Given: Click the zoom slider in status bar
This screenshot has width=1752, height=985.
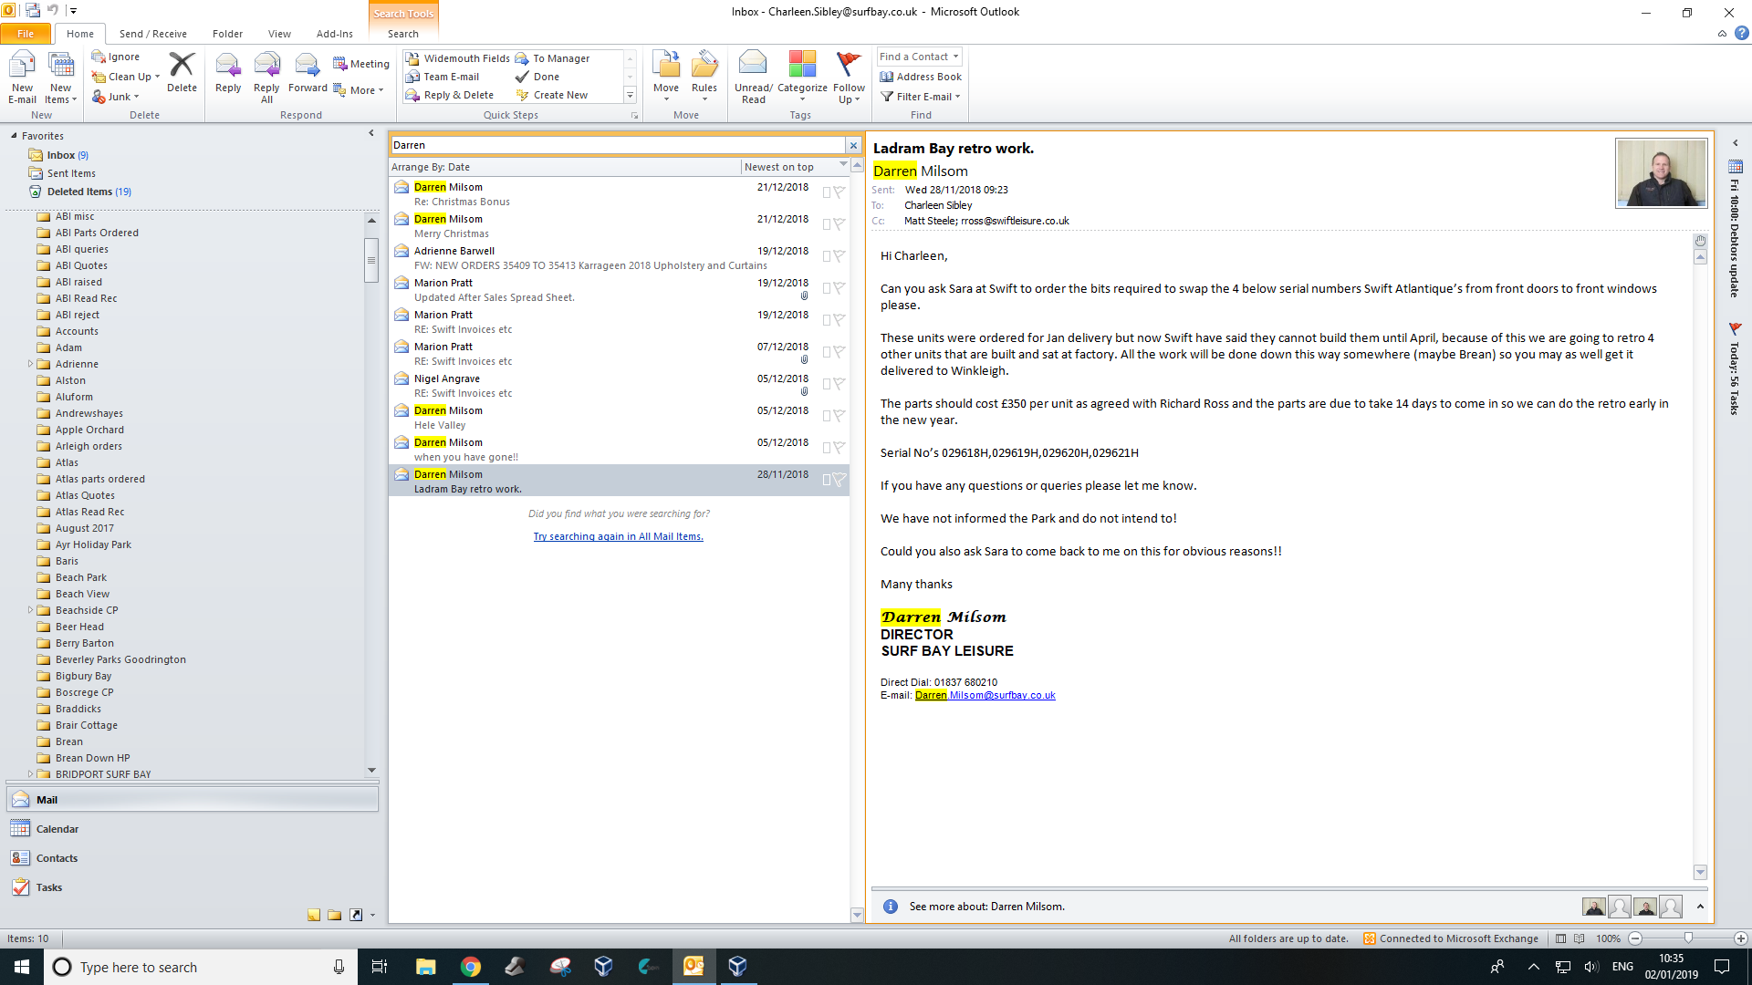Looking at the screenshot, I should (x=1688, y=938).
